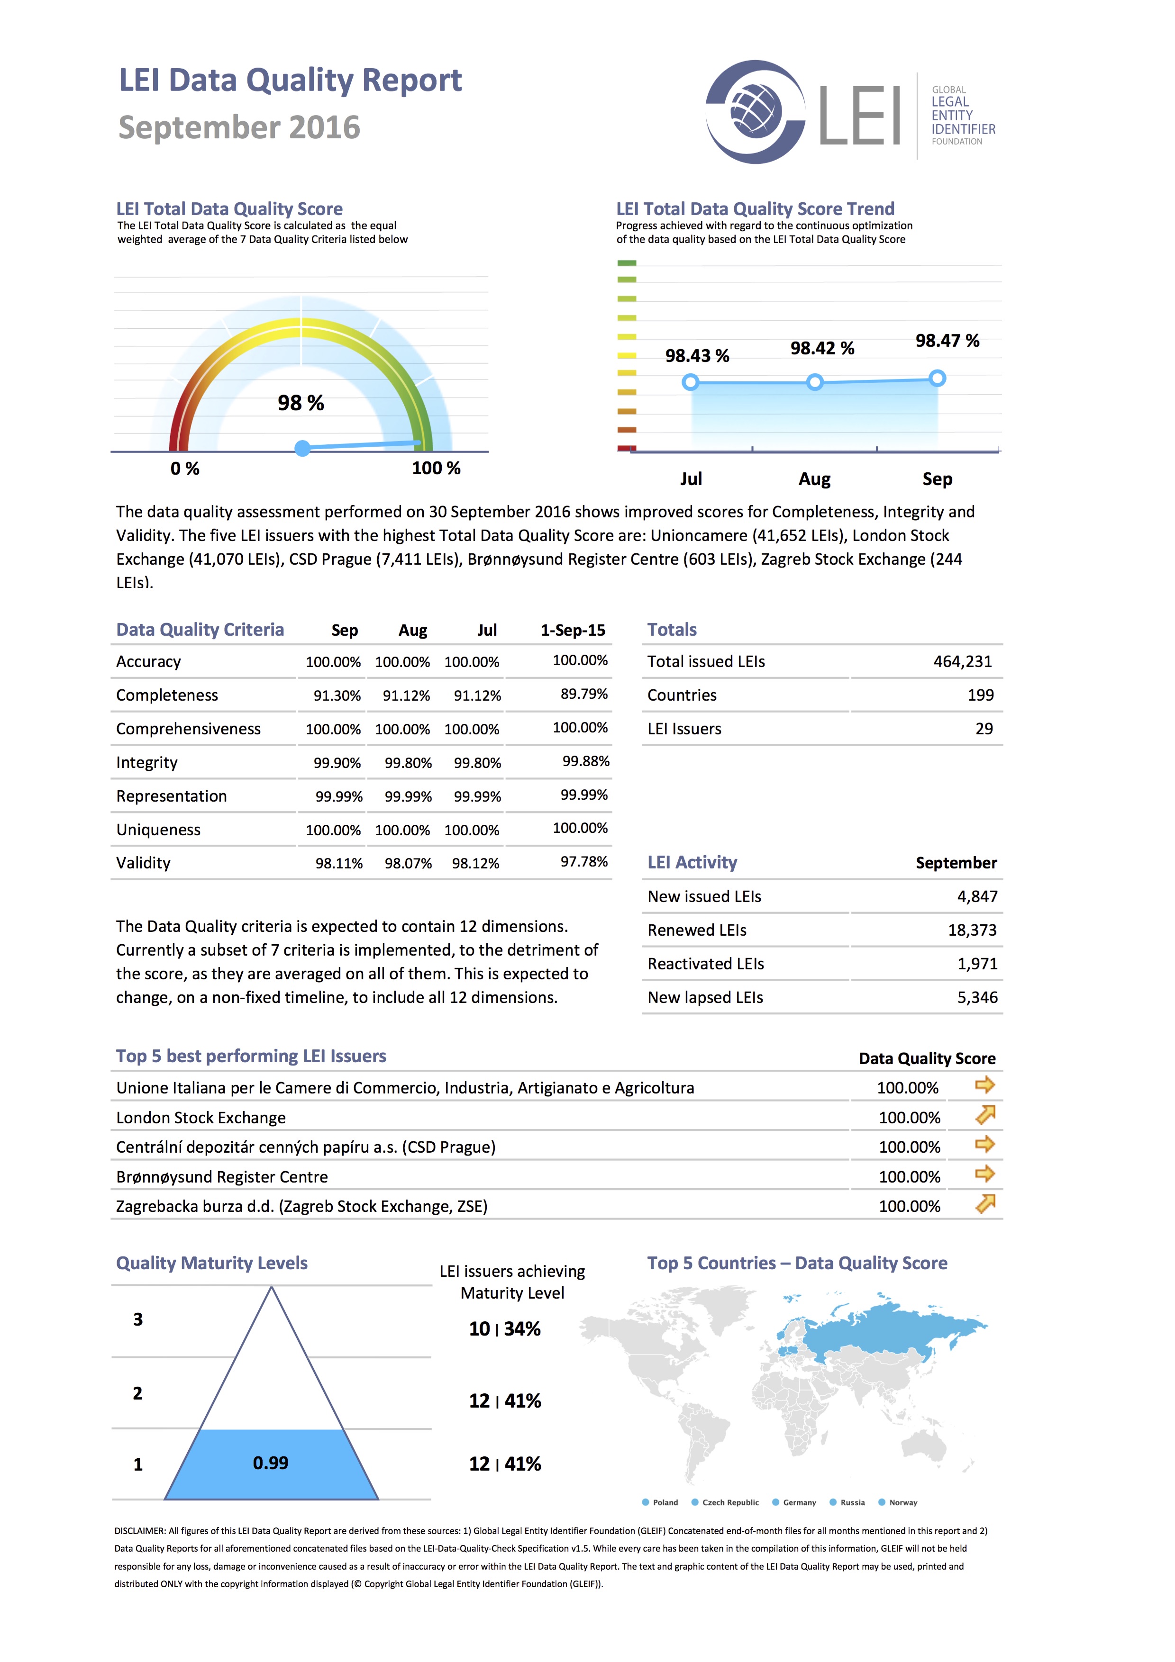Click the 98.47 % September trend label

tap(947, 341)
